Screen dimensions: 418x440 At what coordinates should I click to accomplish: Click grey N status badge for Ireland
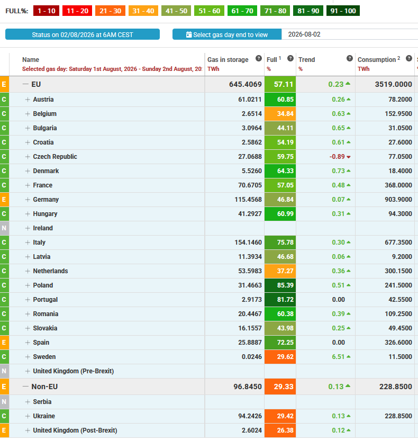click(x=4, y=228)
